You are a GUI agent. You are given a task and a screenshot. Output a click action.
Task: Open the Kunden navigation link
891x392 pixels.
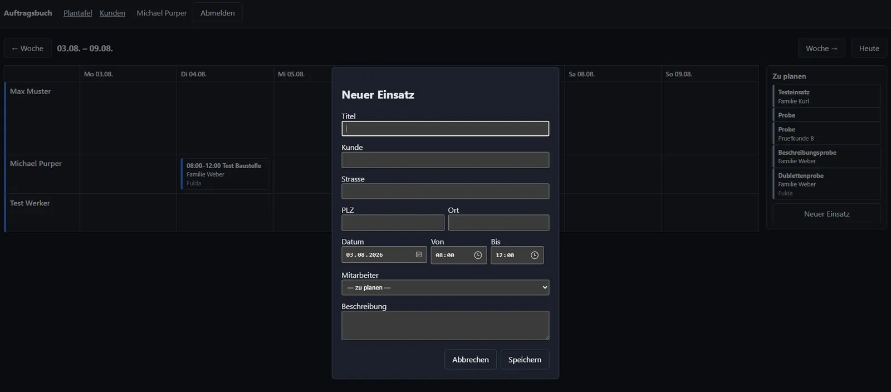coord(112,13)
